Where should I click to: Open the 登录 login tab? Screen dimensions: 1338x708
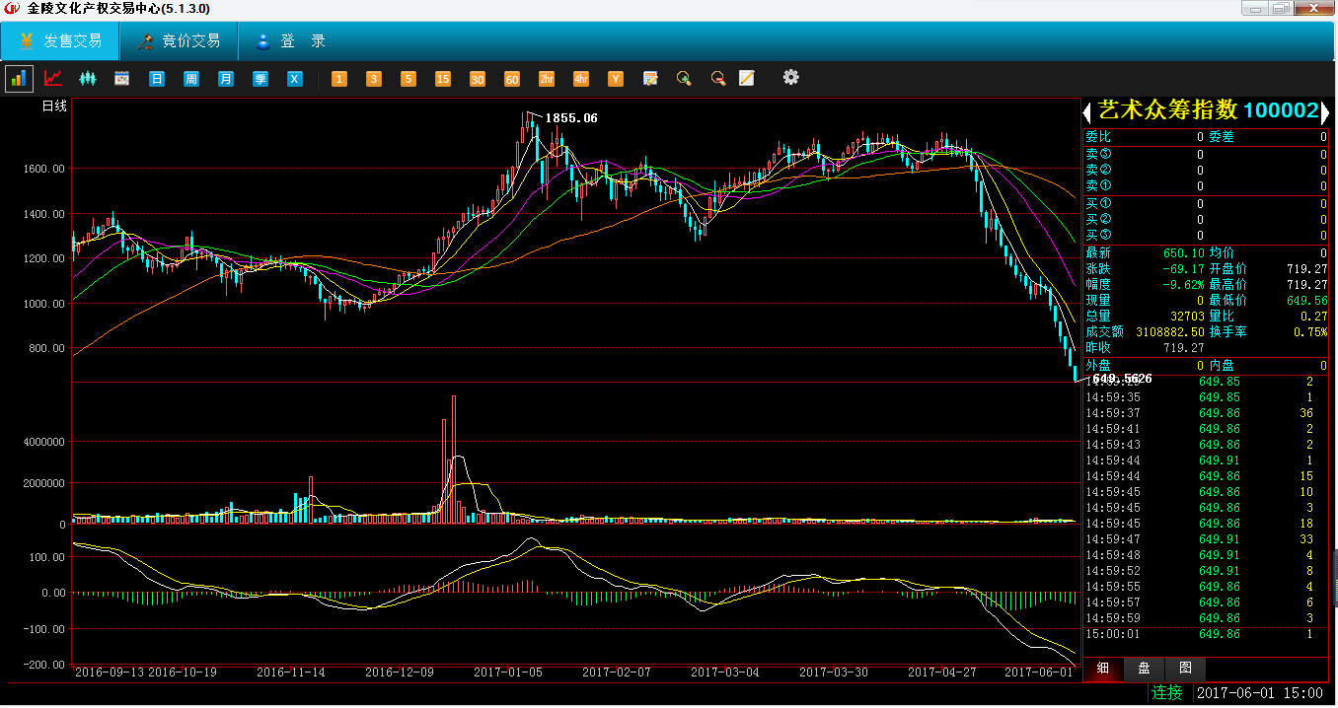click(x=291, y=41)
